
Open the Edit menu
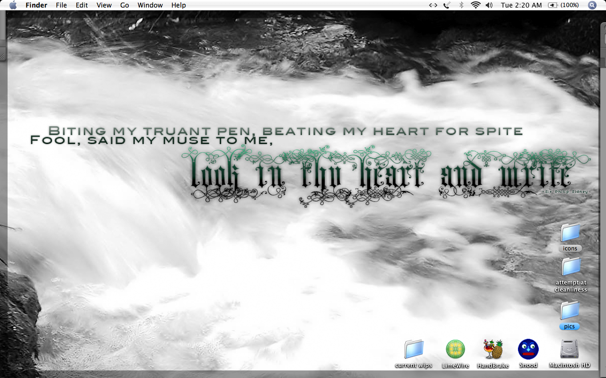coord(82,5)
